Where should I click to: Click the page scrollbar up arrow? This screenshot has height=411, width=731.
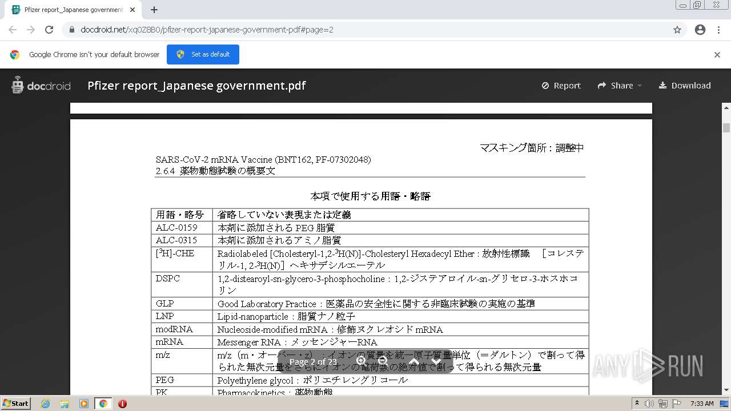(x=726, y=107)
